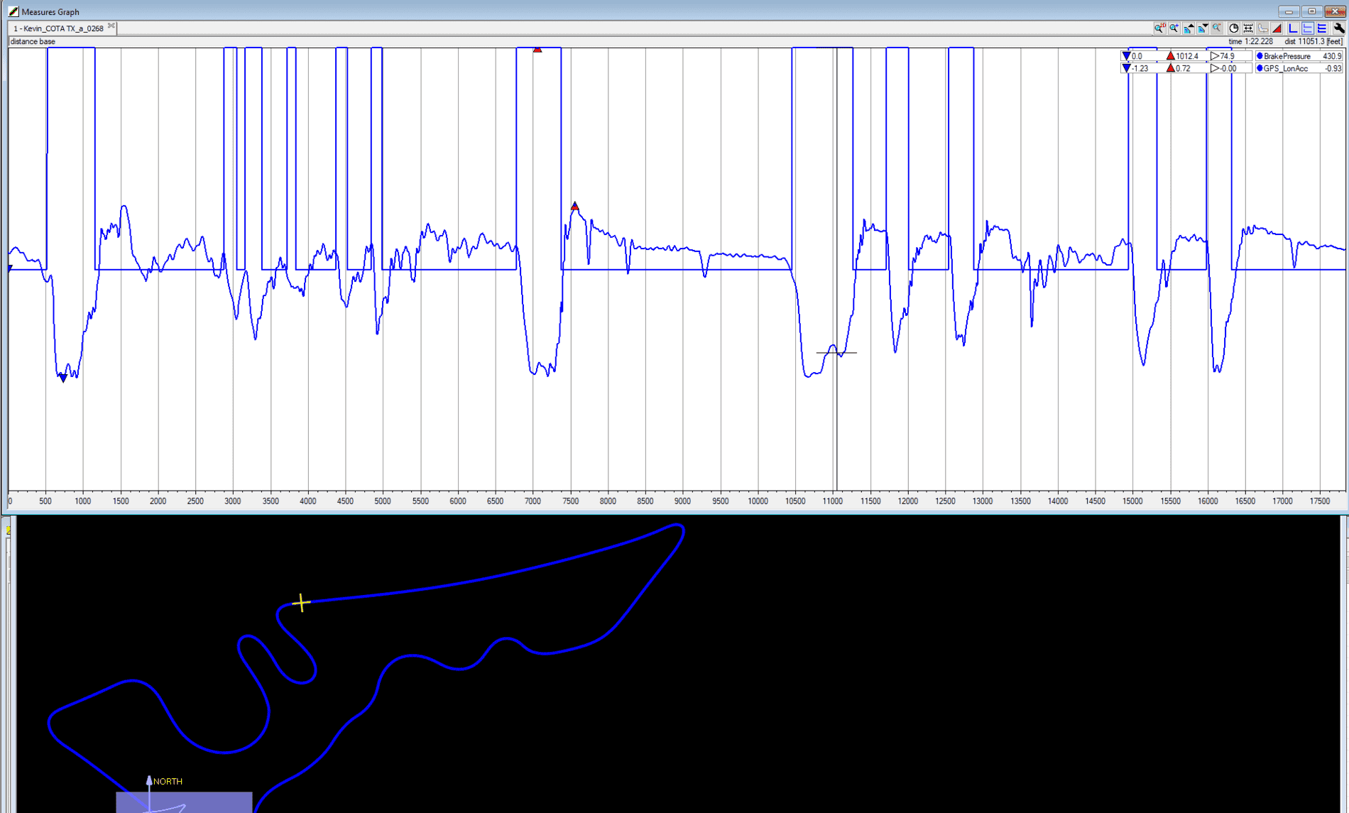Click the red peak marker near 7500 feet

pos(575,207)
